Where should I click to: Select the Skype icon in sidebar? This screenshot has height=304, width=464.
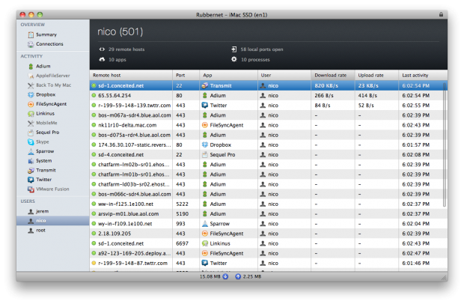point(31,142)
